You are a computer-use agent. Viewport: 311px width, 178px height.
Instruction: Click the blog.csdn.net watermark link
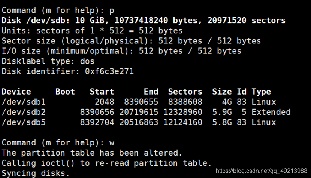[x=262, y=171]
